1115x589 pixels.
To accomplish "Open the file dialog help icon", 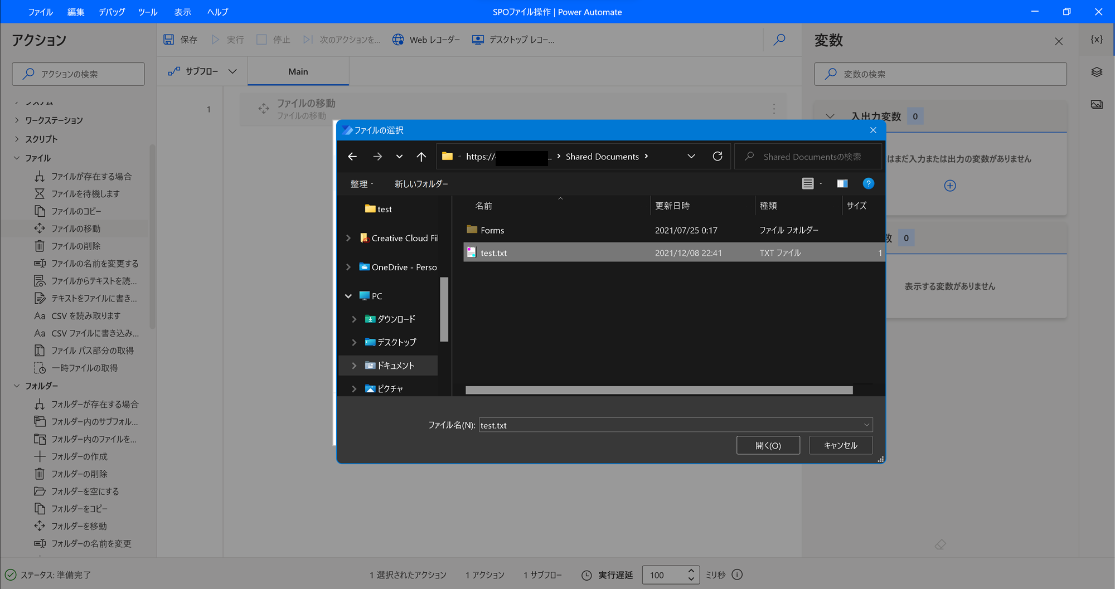I will [868, 183].
